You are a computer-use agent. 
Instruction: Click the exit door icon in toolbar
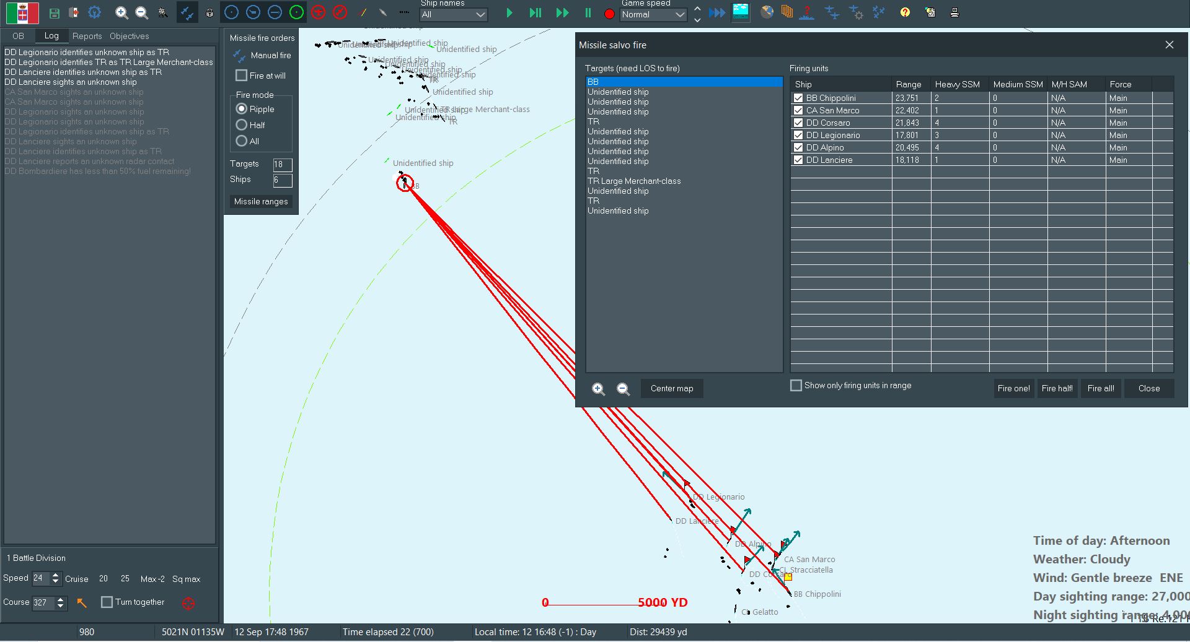coord(74,13)
